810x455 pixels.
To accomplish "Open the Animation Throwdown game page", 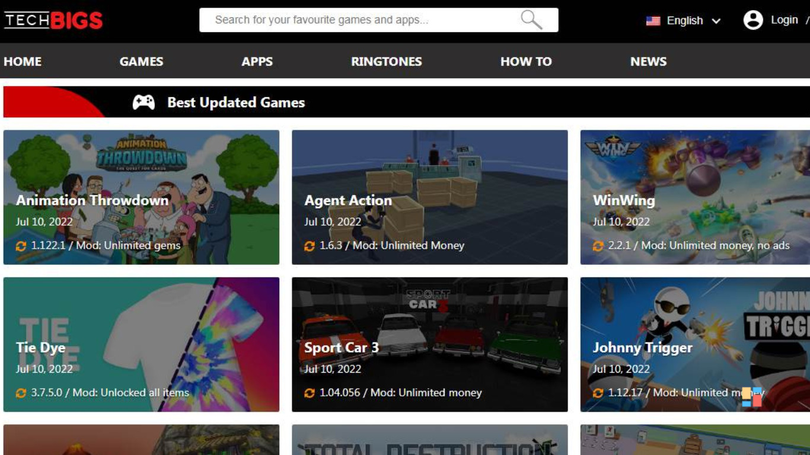I will coord(93,200).
